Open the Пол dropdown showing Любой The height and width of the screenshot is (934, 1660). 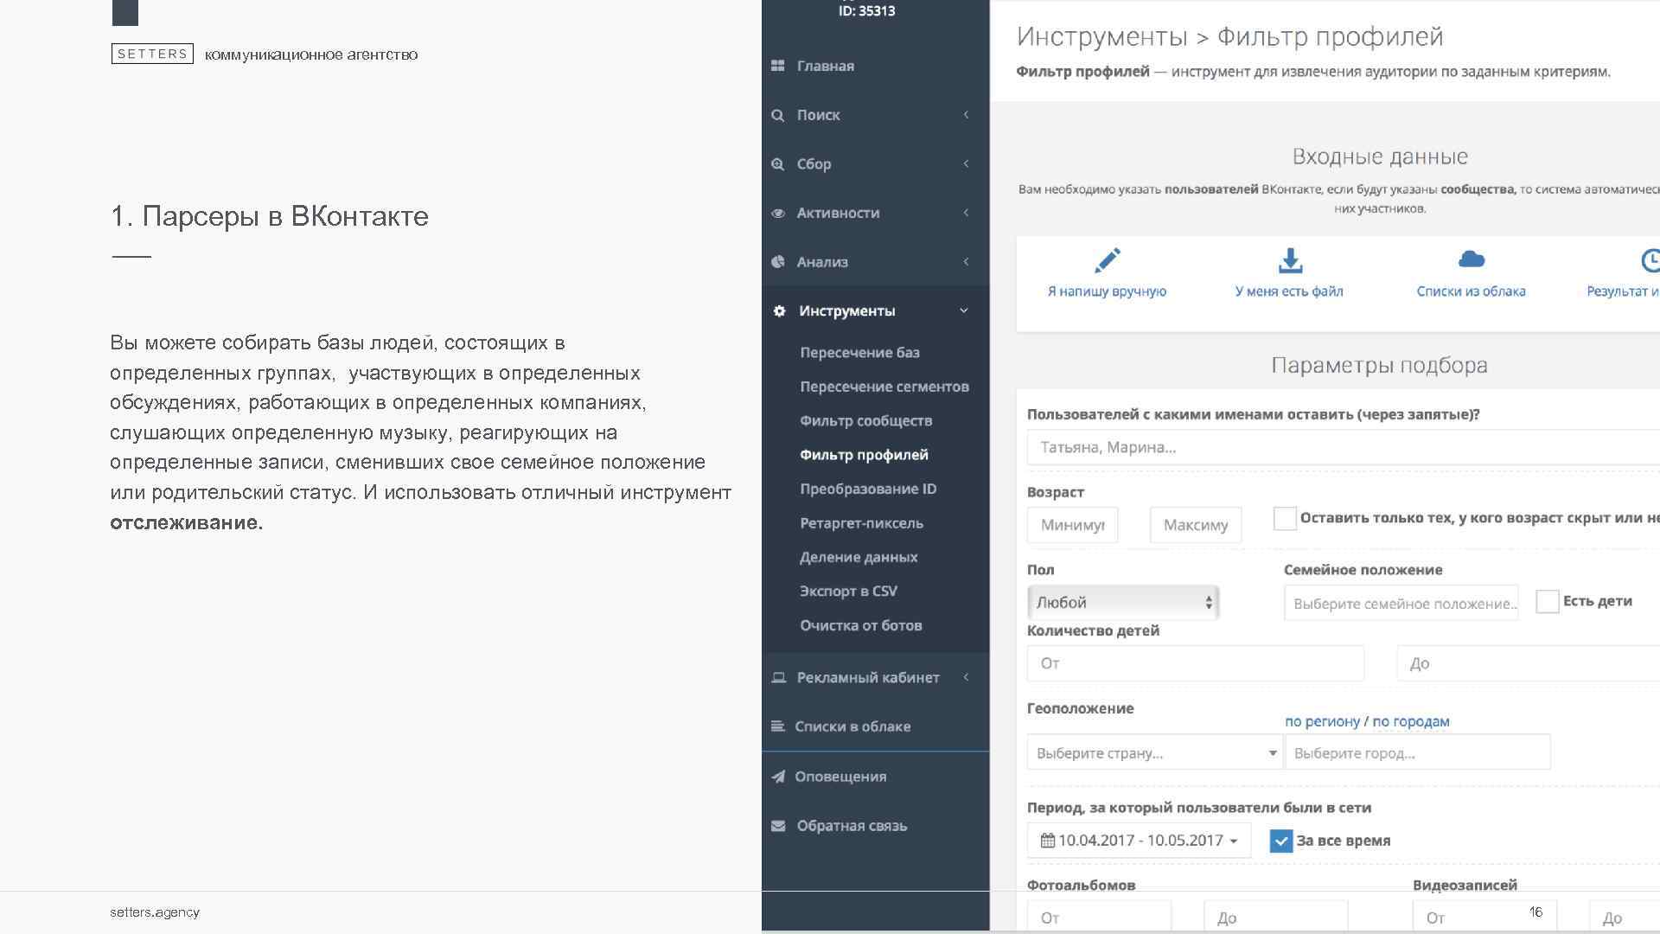(1122, 603)
